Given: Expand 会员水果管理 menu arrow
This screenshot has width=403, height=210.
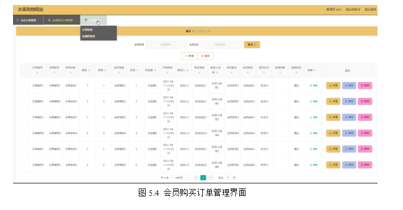Looking at the screenshot, I should click(39, 20).
